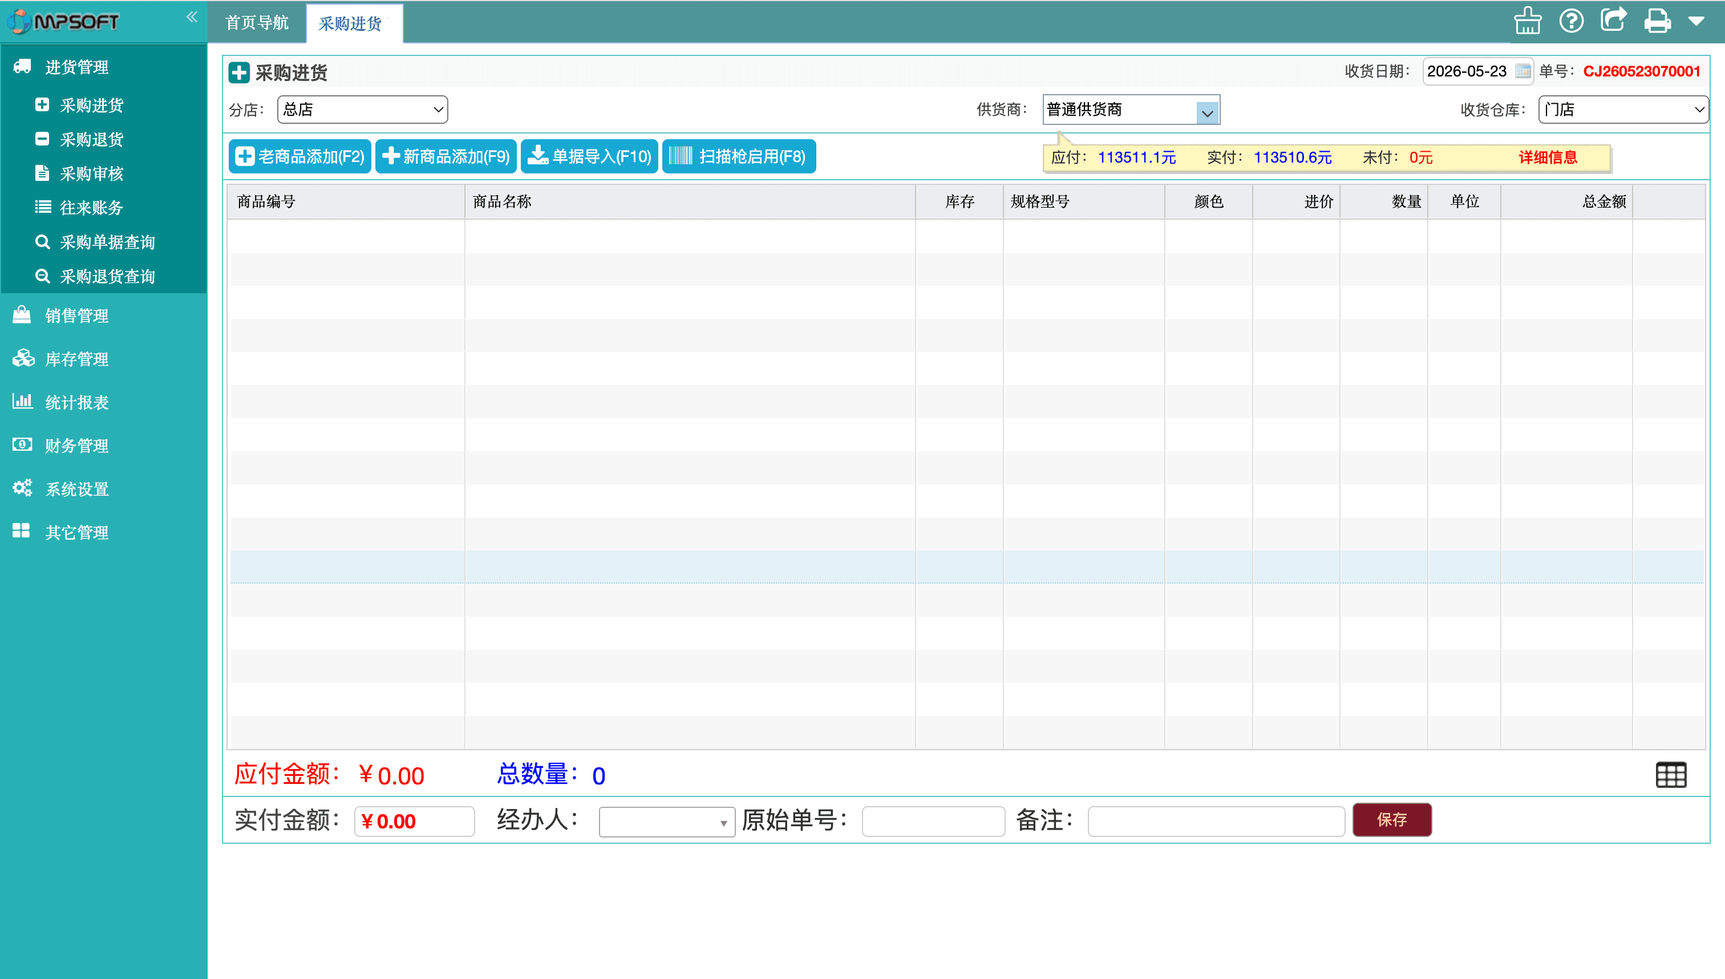Expand the 库存管理 sidebar section
Viewport: 1725px width, 979px height.
103,359
